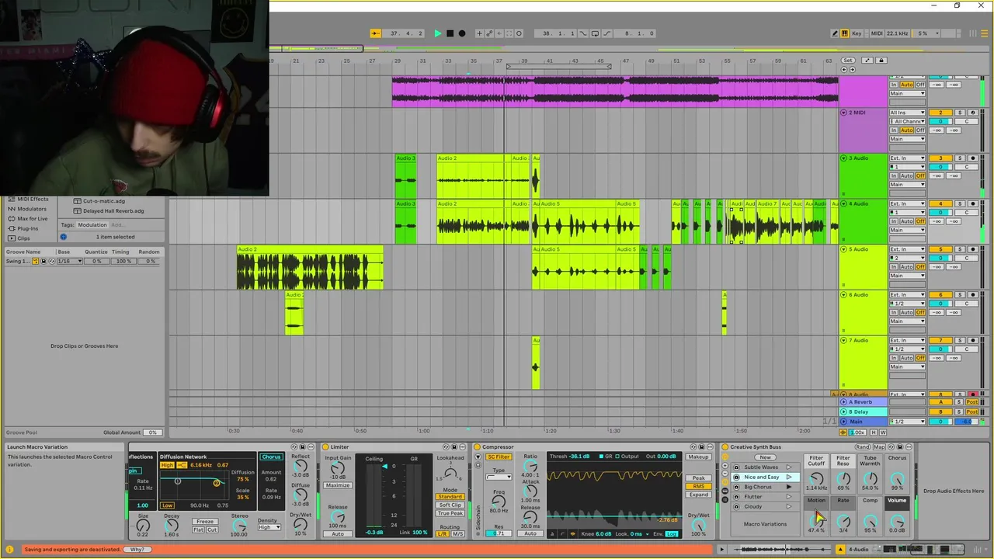994x559 pixels.
Task: Click the MIDI arrangement overdub plus icon
Action: (480, 33)
